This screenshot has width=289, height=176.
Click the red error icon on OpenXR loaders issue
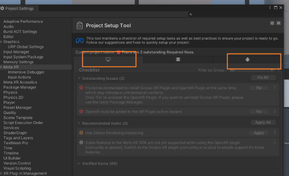pyautogui.click(x=81, y=112)
